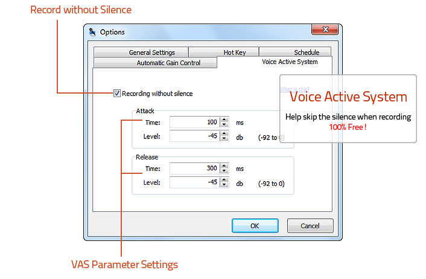426x279 pixels.
Task: Increase Attack Time with up arrow
Action: tap(224, 120)
